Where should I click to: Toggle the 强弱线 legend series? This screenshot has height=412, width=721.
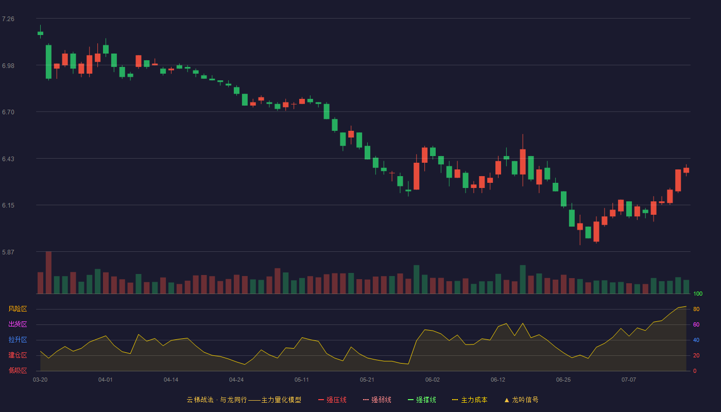point(377,400)
